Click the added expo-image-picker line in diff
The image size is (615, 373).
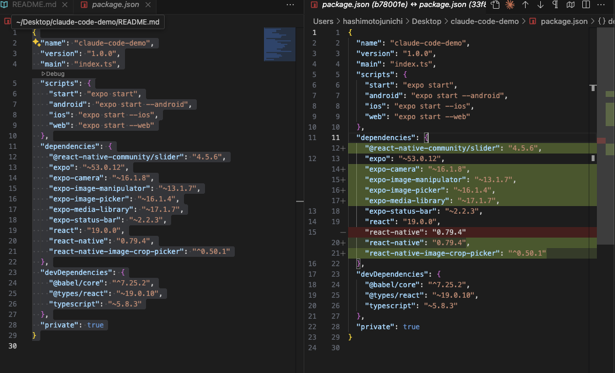[472, 190]
